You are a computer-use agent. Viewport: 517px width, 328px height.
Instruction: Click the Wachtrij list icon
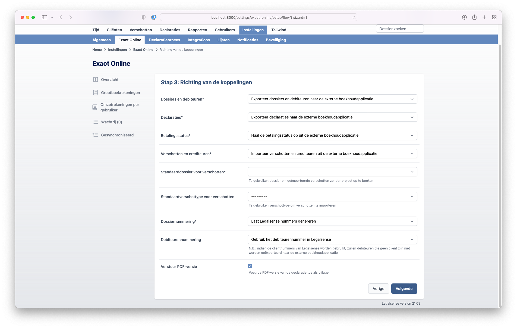coord(95,122)
